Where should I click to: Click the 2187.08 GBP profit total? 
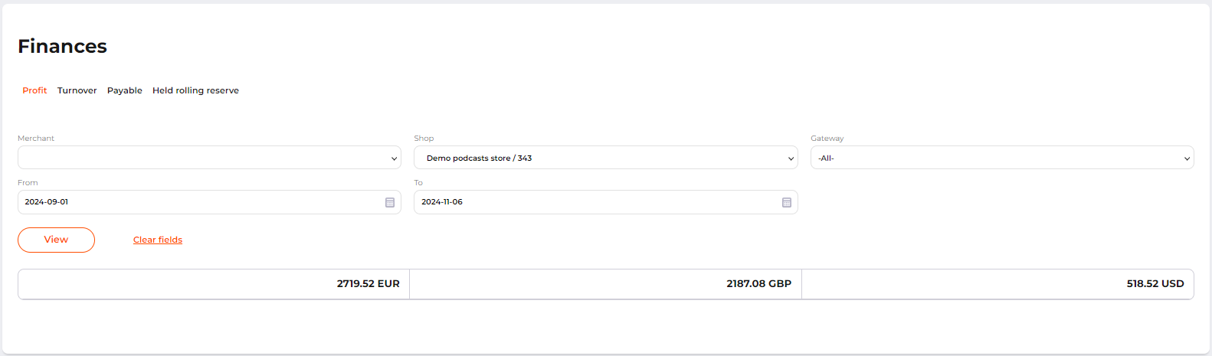tap(758, 283)
